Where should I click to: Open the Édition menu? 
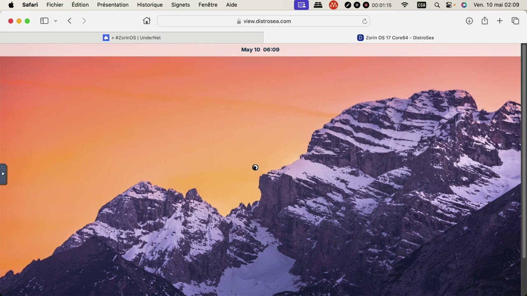pyautogui.click(x=80, y=5)
